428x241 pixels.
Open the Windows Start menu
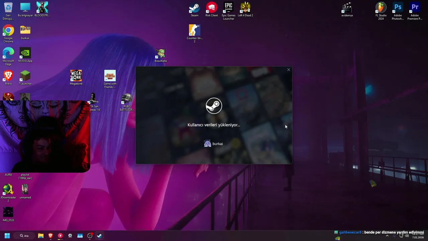pyautogui.click(x=7, y=236)
